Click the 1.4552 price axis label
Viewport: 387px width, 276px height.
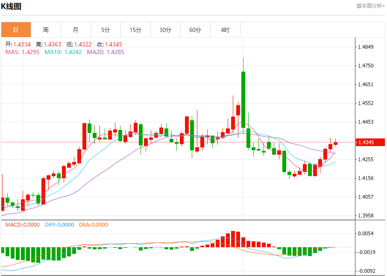(366, 103)
